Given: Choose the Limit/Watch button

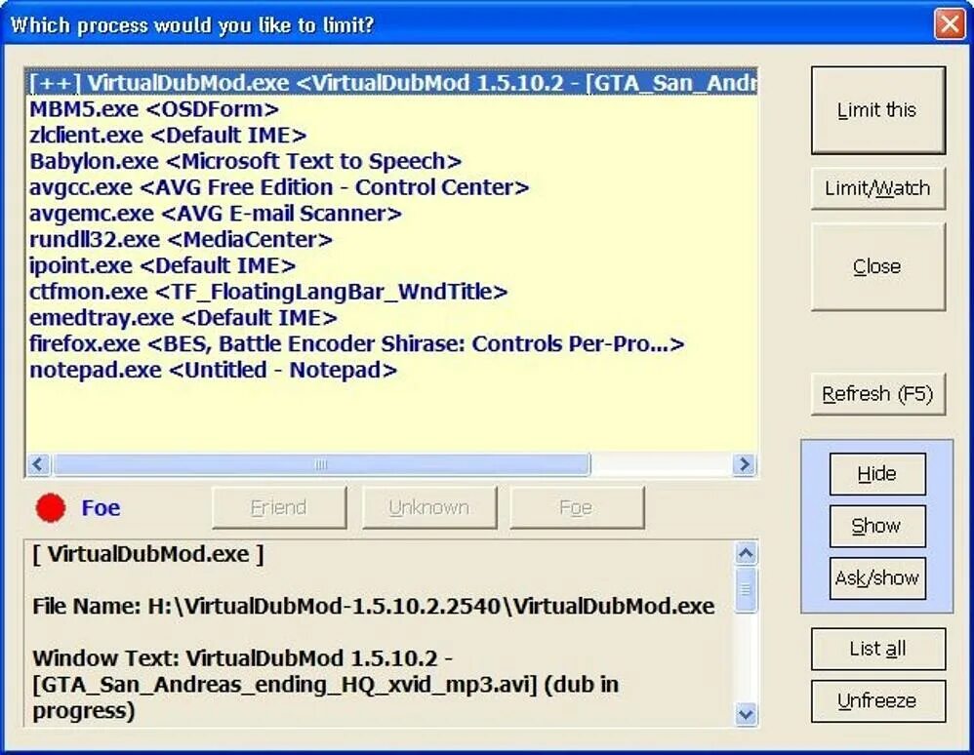Looking at the screenshot, I should [877, 188].
